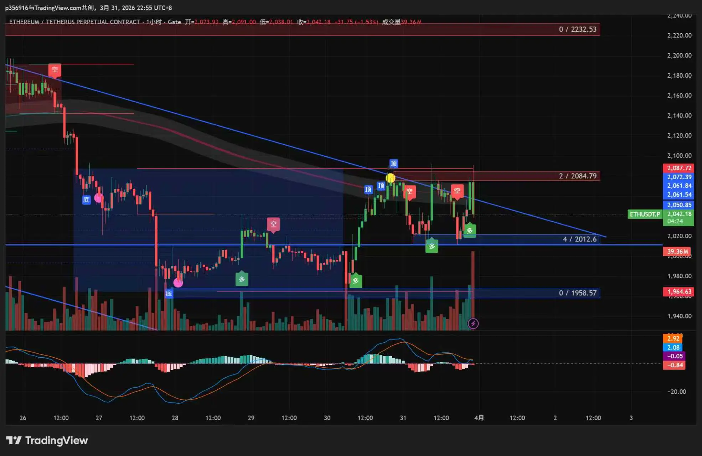Click the topmost blue 顶 marker
The width and height of the screenshot is (702, 456).
pyautogui.click(x=393, y=164)
